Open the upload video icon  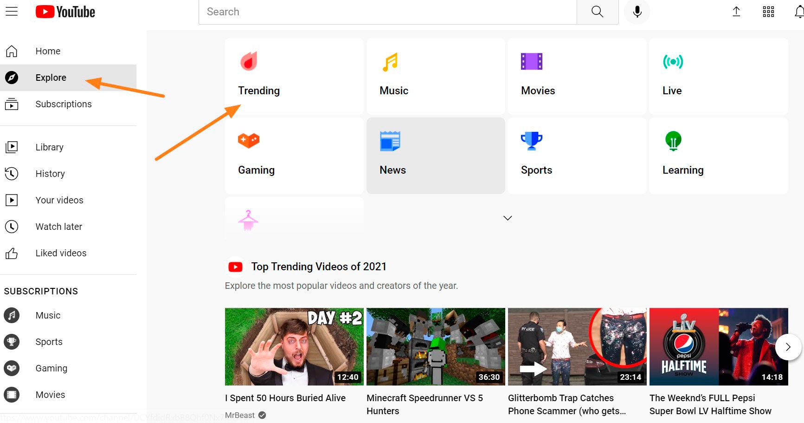click(x=736, y=12)
